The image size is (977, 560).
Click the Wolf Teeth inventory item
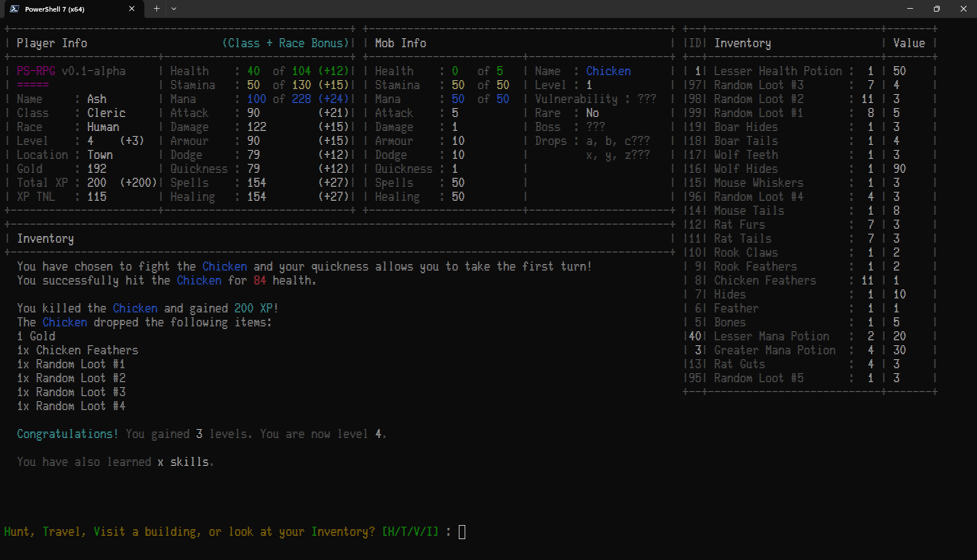click(746, 155)
